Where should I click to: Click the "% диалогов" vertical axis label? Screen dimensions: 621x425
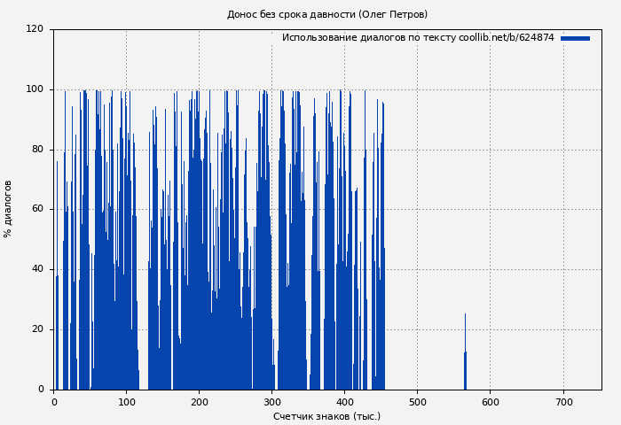coord(8,209)
